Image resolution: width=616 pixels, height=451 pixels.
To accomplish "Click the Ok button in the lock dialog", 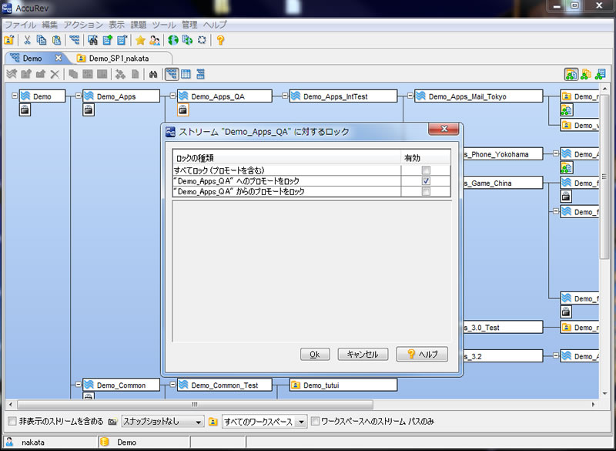I will click(315, 355).
